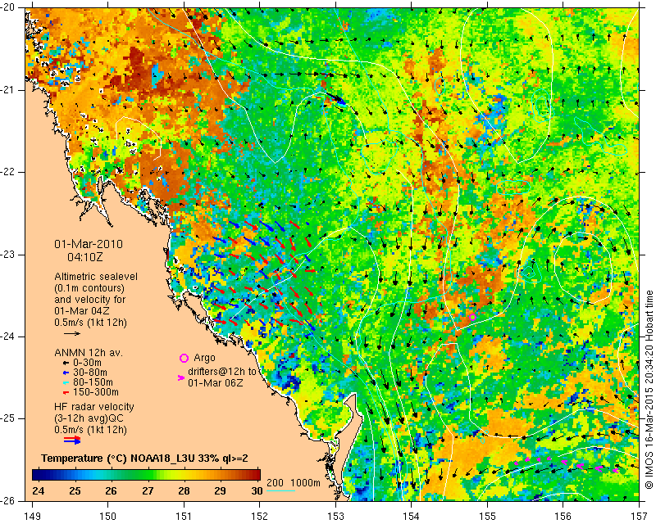Click the longitude axis label 151
Image resolution: width=656 pixels, height=524 pixels.
[184, 517]
